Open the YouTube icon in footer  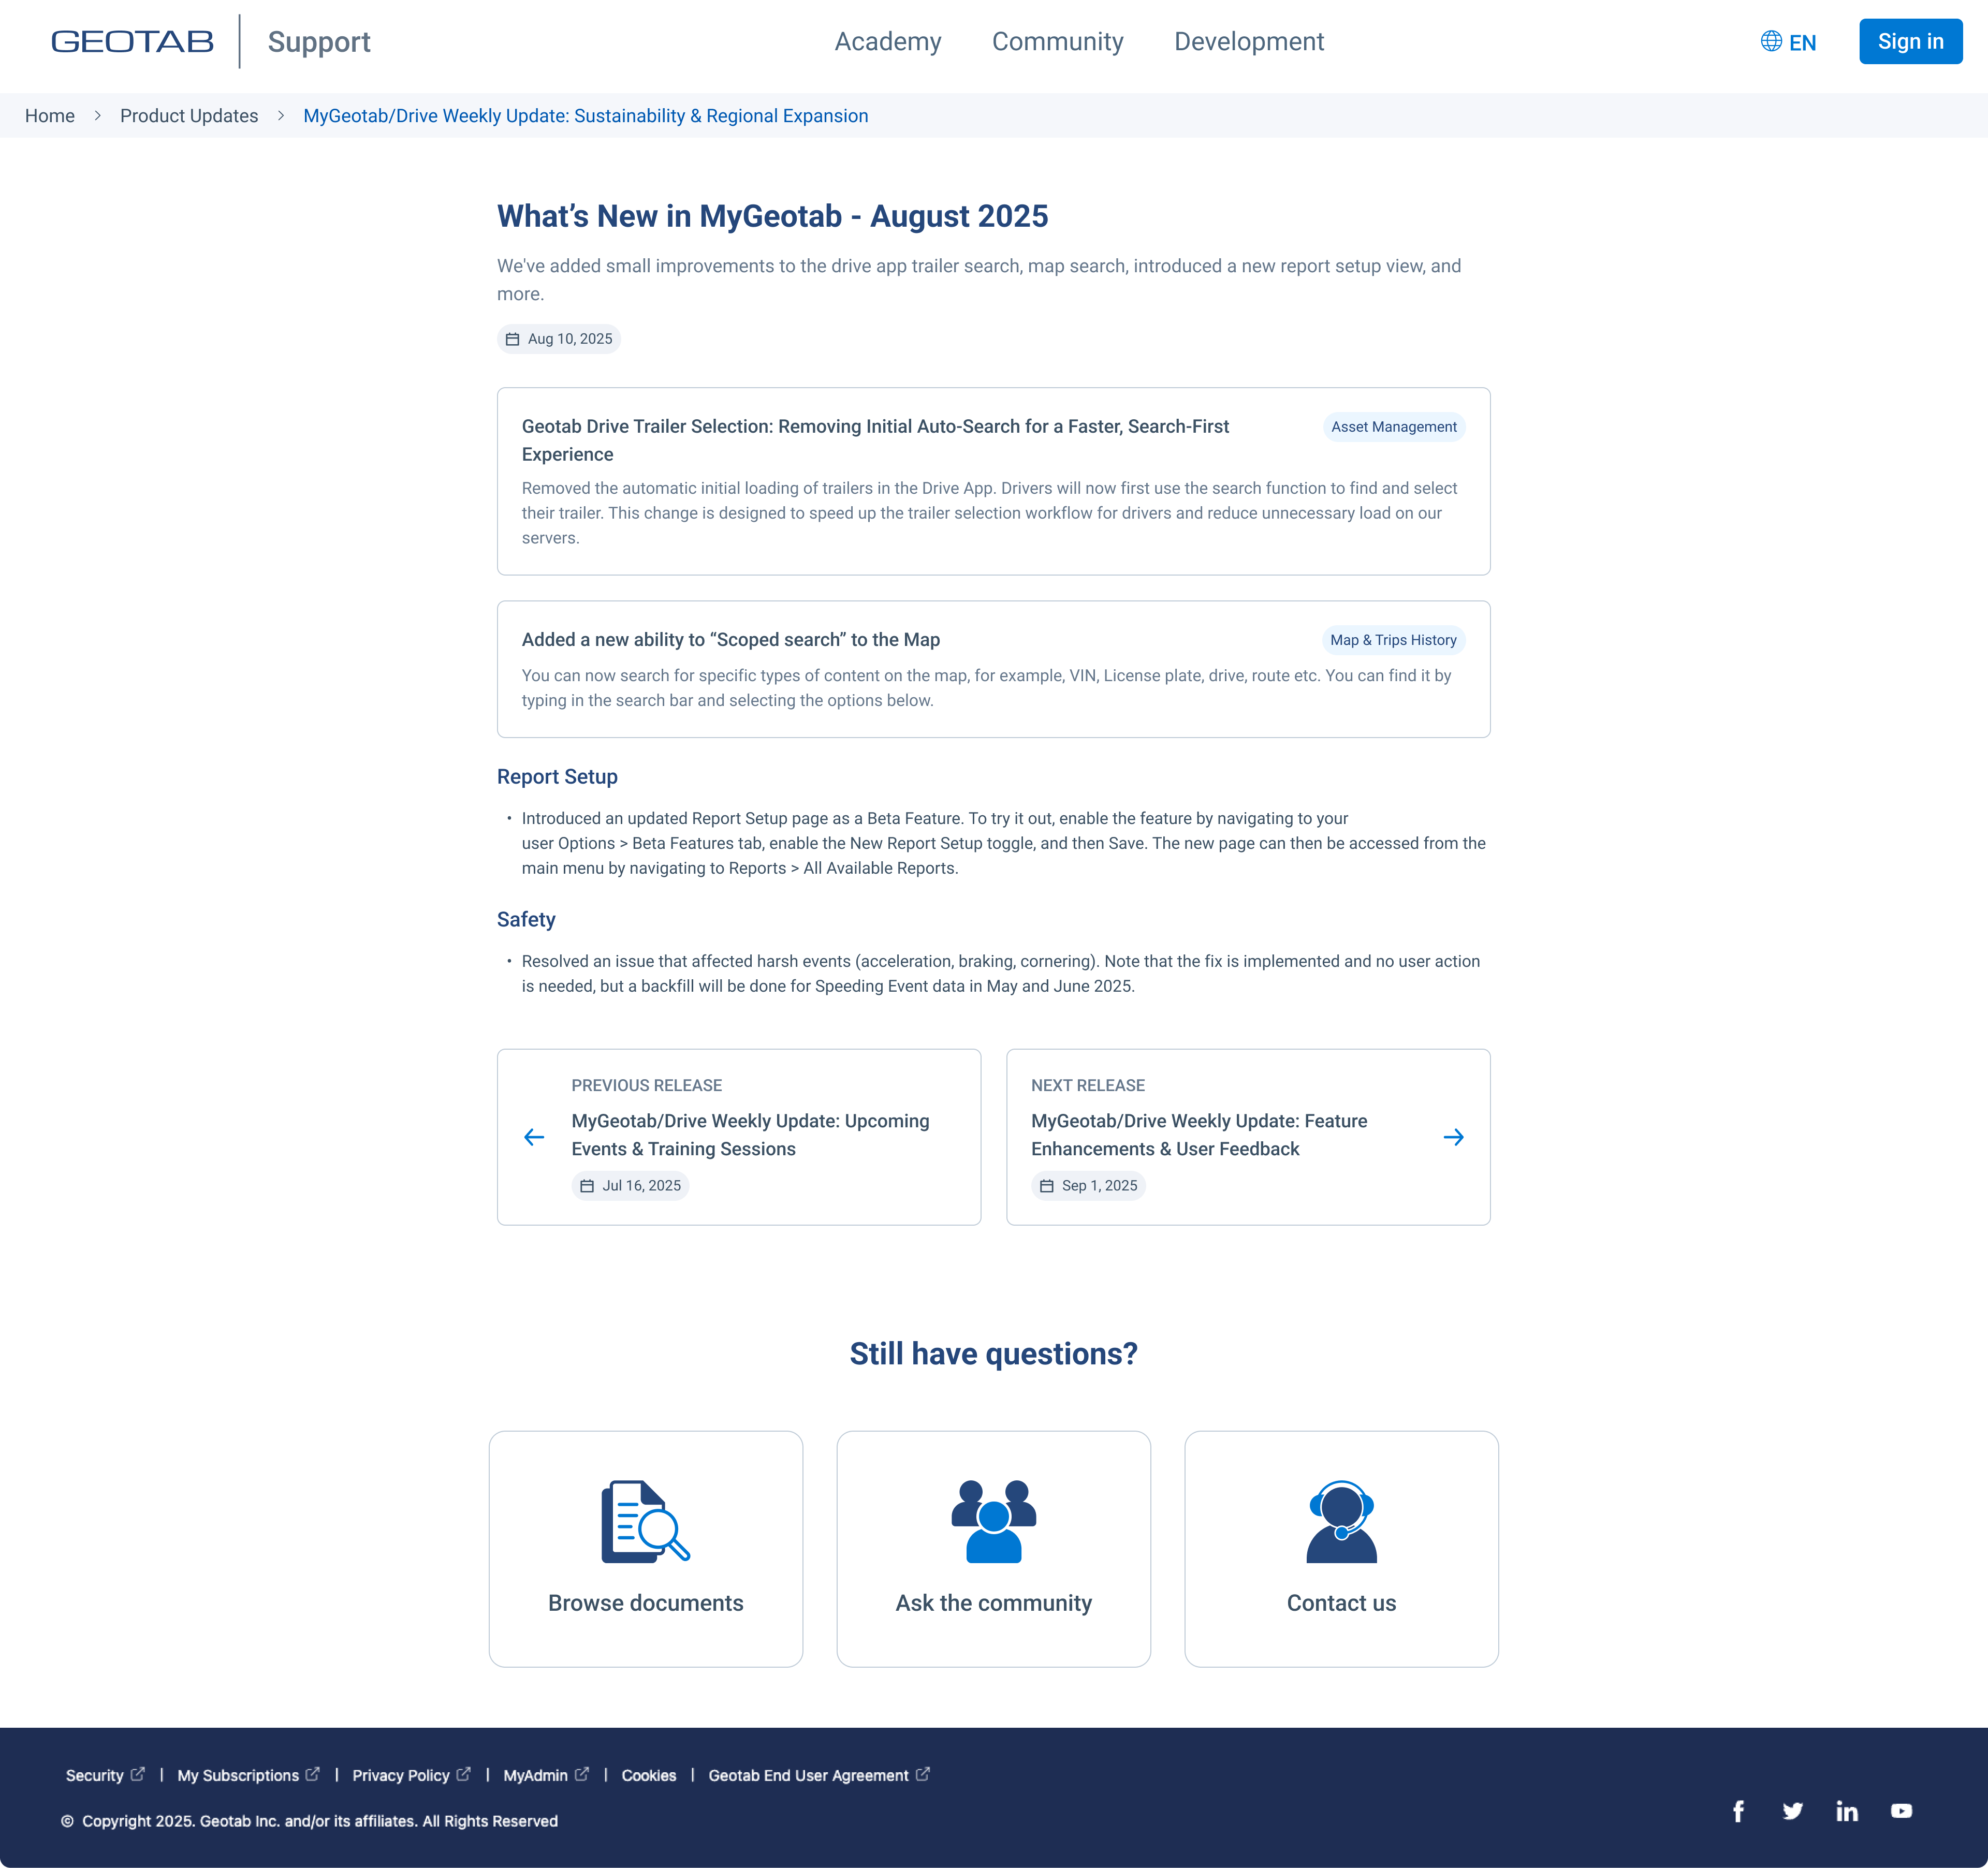1901,1811
